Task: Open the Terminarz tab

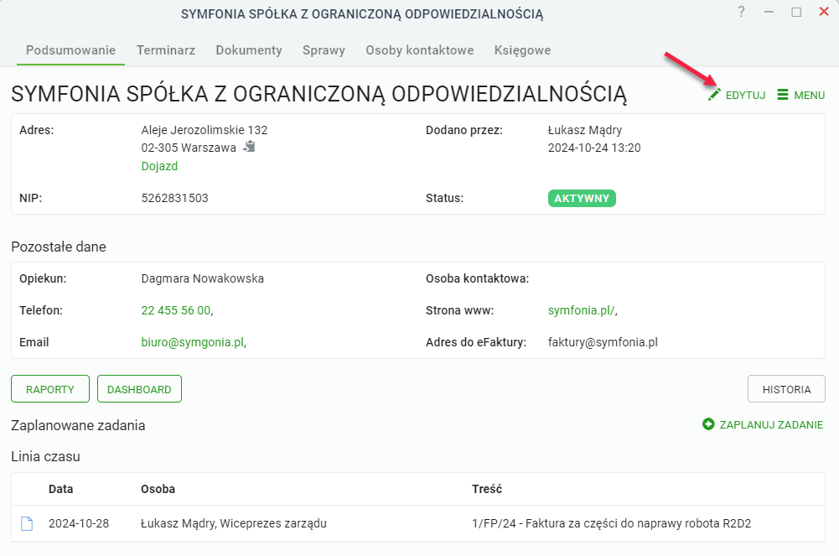Action: point(166,50)
